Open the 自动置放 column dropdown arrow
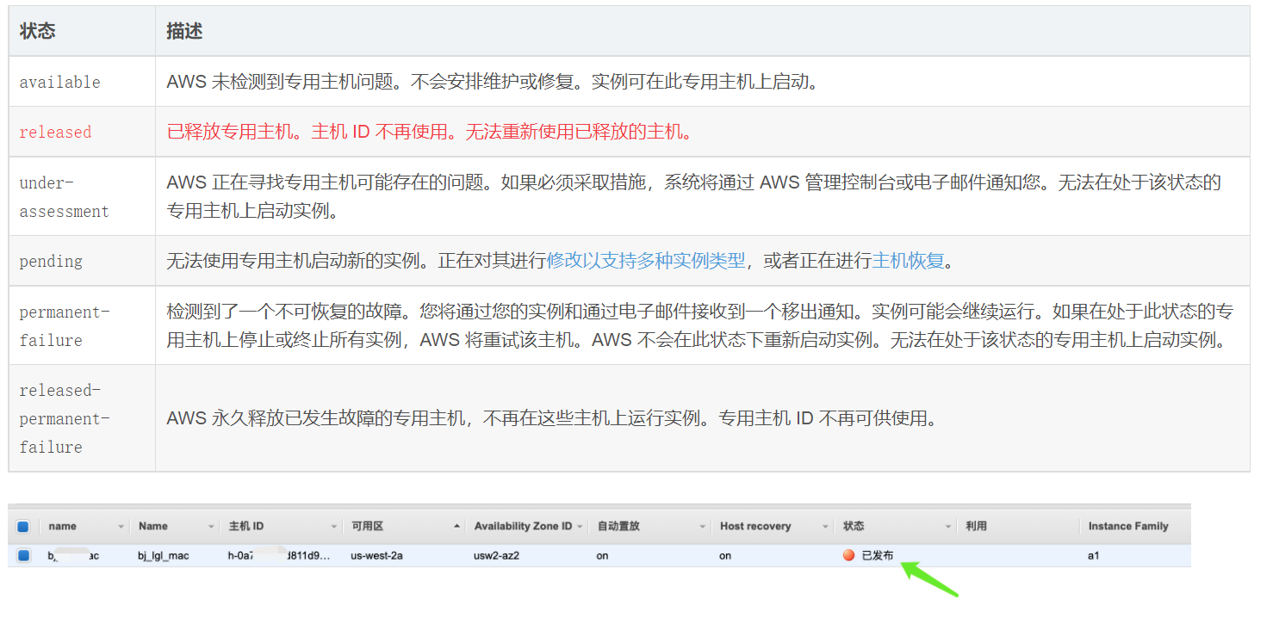1279x618 pixels. coord(704,527)
